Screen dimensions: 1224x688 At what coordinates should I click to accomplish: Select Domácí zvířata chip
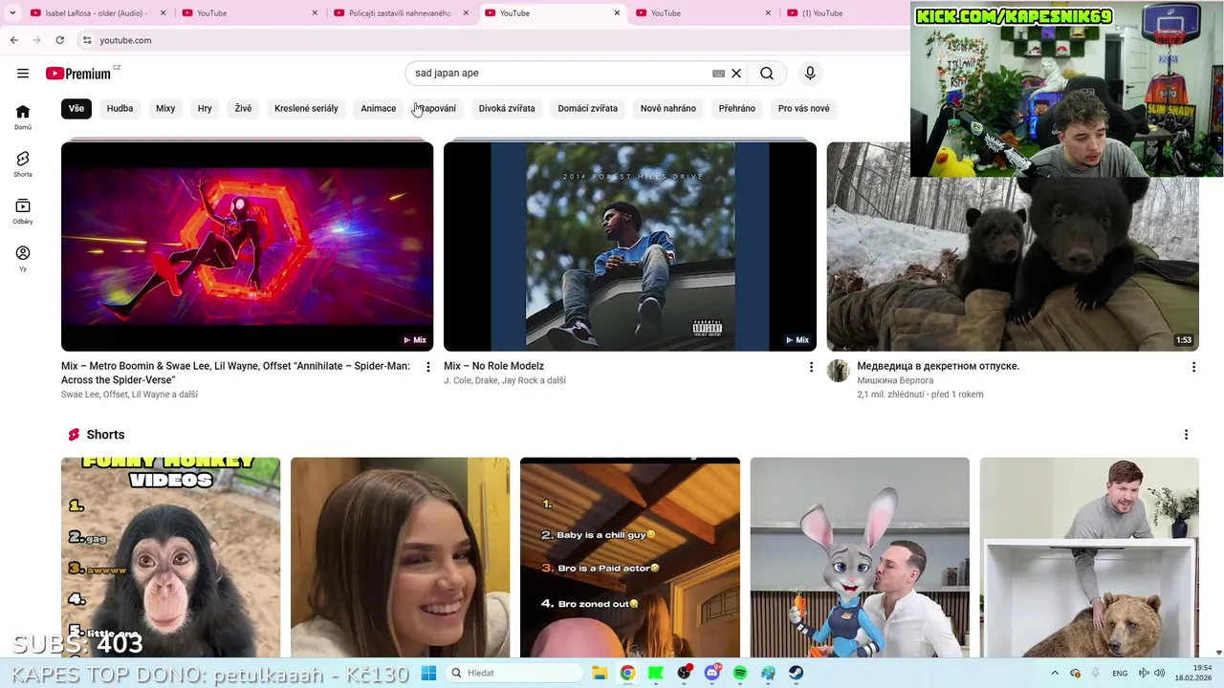(x=587, y=108)
